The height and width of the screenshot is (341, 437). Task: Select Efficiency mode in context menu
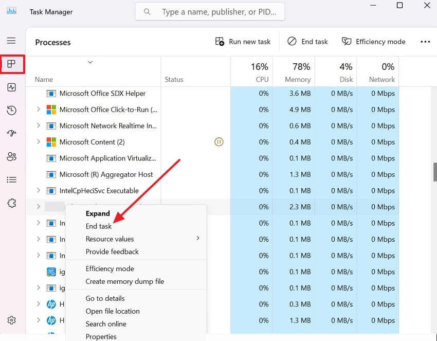(110, 269)
